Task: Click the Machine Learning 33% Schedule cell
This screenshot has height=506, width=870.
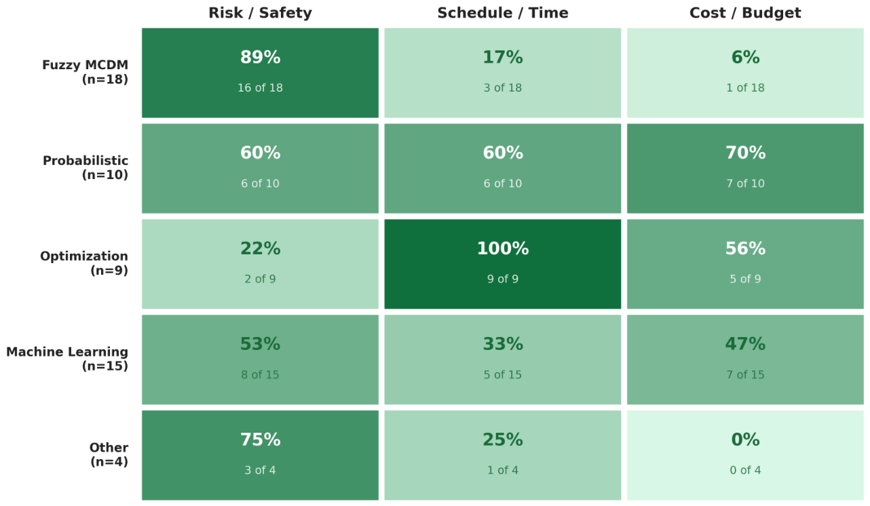Action: [503, 359]
